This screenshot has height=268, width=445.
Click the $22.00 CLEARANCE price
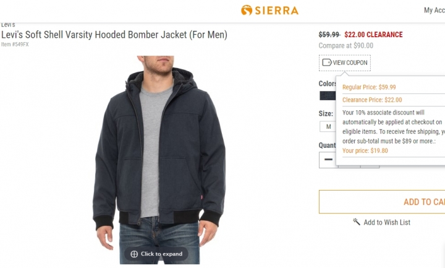[x=373, y=35]
